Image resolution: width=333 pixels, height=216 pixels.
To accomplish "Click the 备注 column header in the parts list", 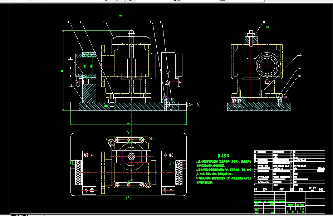I will click(321, 189).
